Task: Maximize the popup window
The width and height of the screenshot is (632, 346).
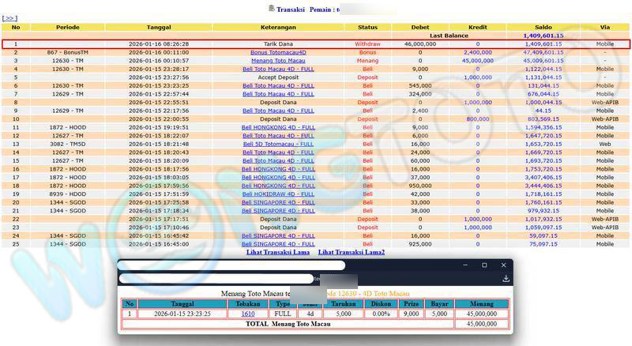Action: (x=484, y=265)
